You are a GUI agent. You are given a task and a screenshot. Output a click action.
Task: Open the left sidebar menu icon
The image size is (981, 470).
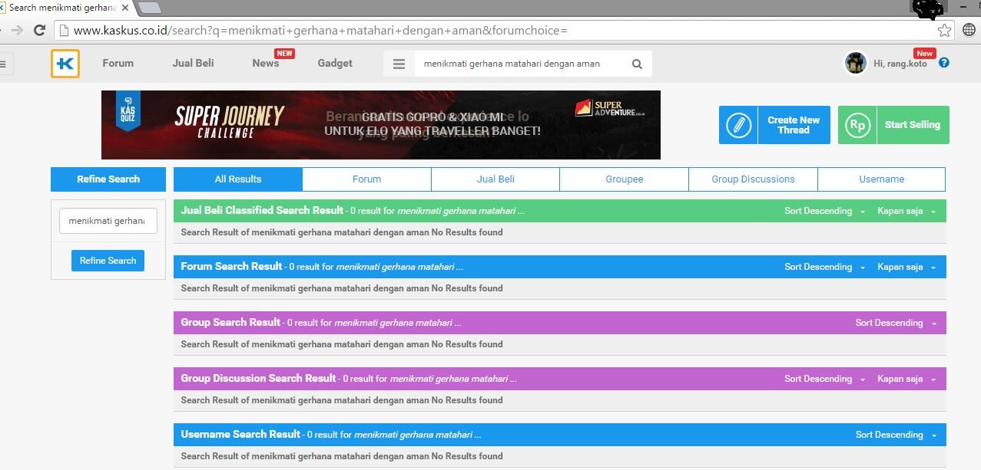pos(3,64)
